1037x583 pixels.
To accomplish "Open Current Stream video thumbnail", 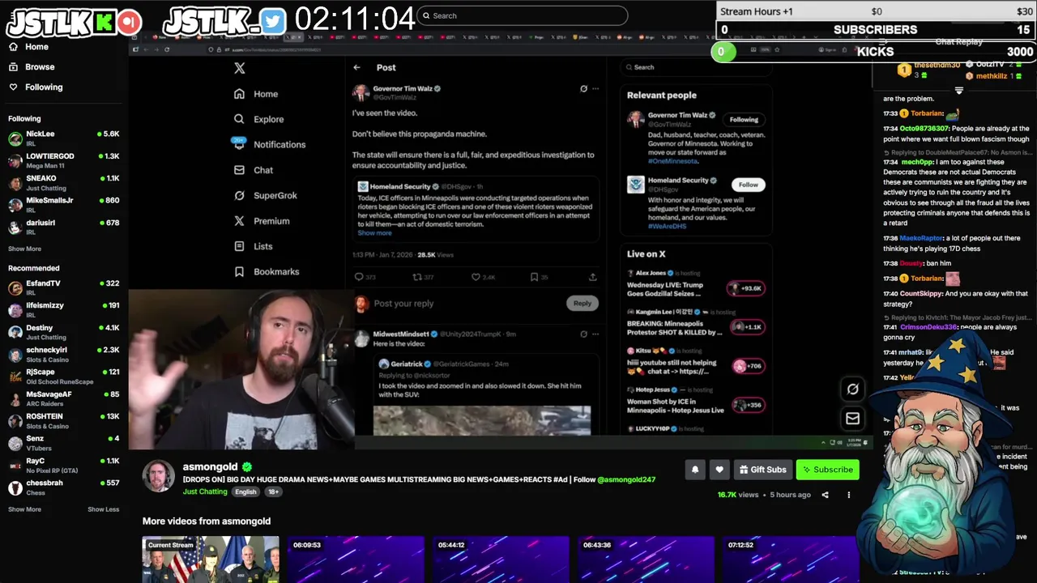I will (x=211, y=560).
